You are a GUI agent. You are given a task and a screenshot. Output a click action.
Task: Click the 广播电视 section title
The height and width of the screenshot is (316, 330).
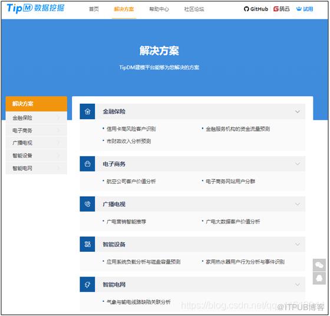pyautogui.click(x=114, y=204)
